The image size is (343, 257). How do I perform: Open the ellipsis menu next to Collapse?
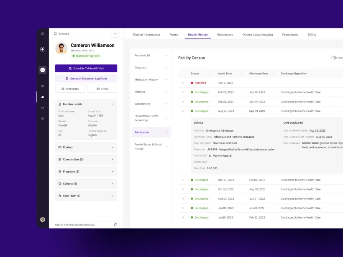(x=115, y=33)
